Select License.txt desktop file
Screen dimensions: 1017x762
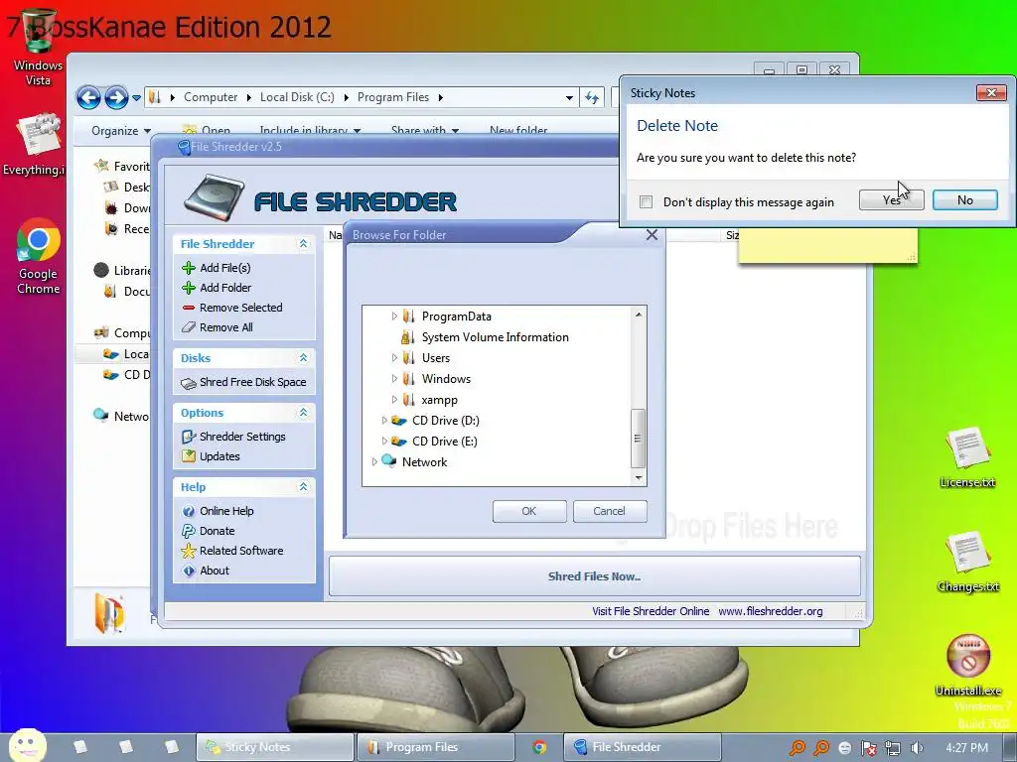tap(967, 456)
